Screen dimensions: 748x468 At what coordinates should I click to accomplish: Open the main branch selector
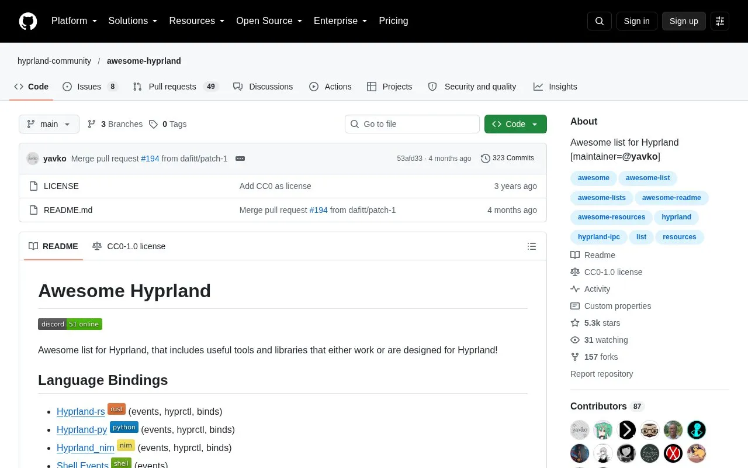(x=49, y=124)
